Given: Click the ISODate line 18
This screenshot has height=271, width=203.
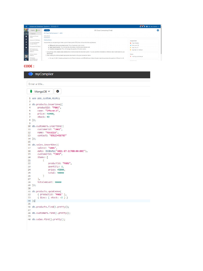Looking at the screenshot, I should [x=62, y=151].
